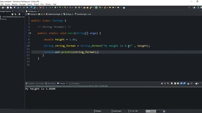Open the Refactor menu
This screenshot has height=113, width=202.
click(15, 4)
